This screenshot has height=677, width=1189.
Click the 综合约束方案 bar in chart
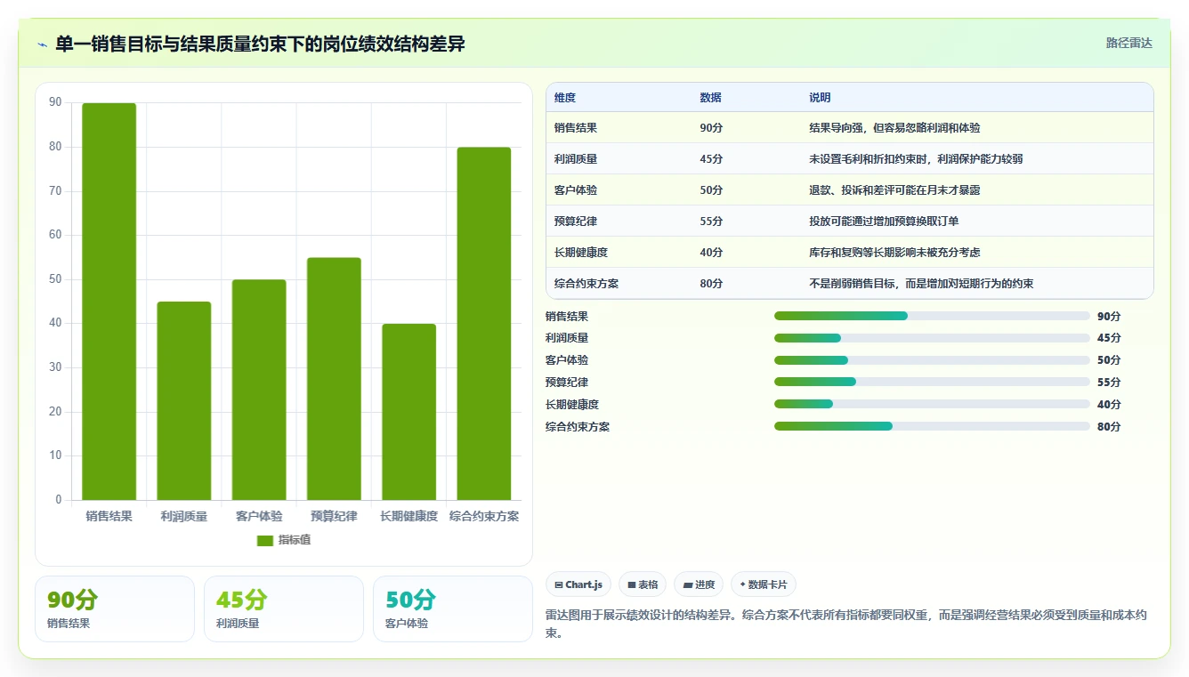(484, 324)
